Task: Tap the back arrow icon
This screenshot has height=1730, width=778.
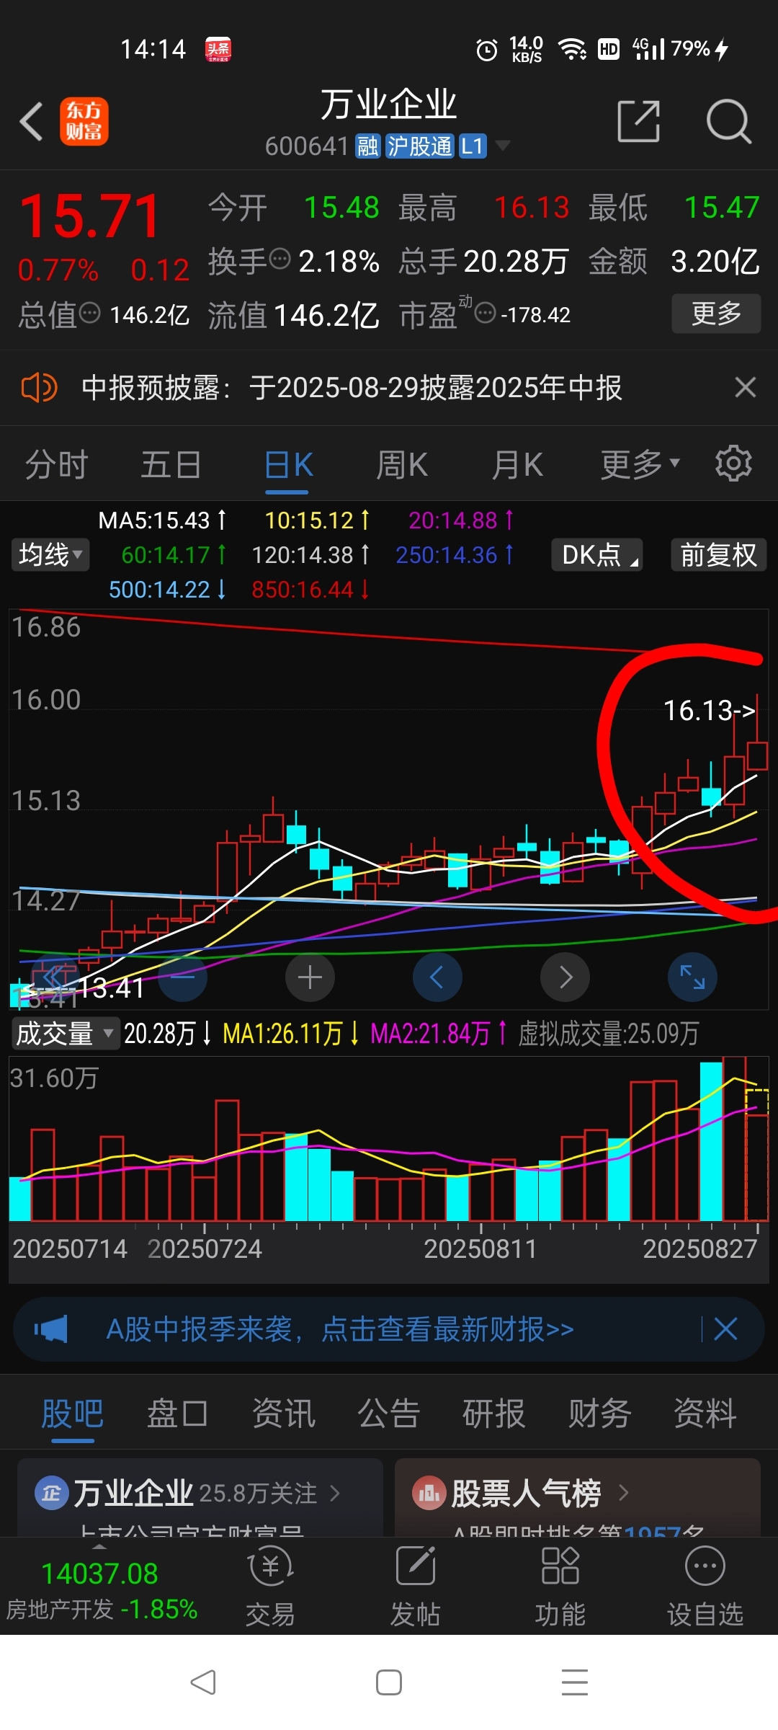Action: tap(31, 121)
